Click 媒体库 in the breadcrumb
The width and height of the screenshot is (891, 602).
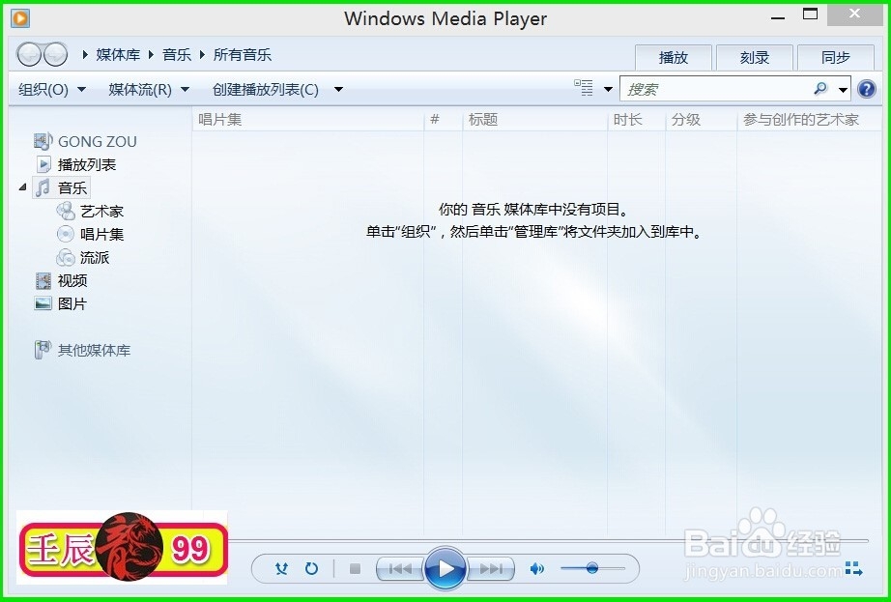click(x=118, y=54)
